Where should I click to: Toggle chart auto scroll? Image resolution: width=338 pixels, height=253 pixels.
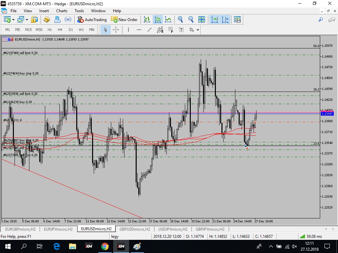tap(215, 19)
